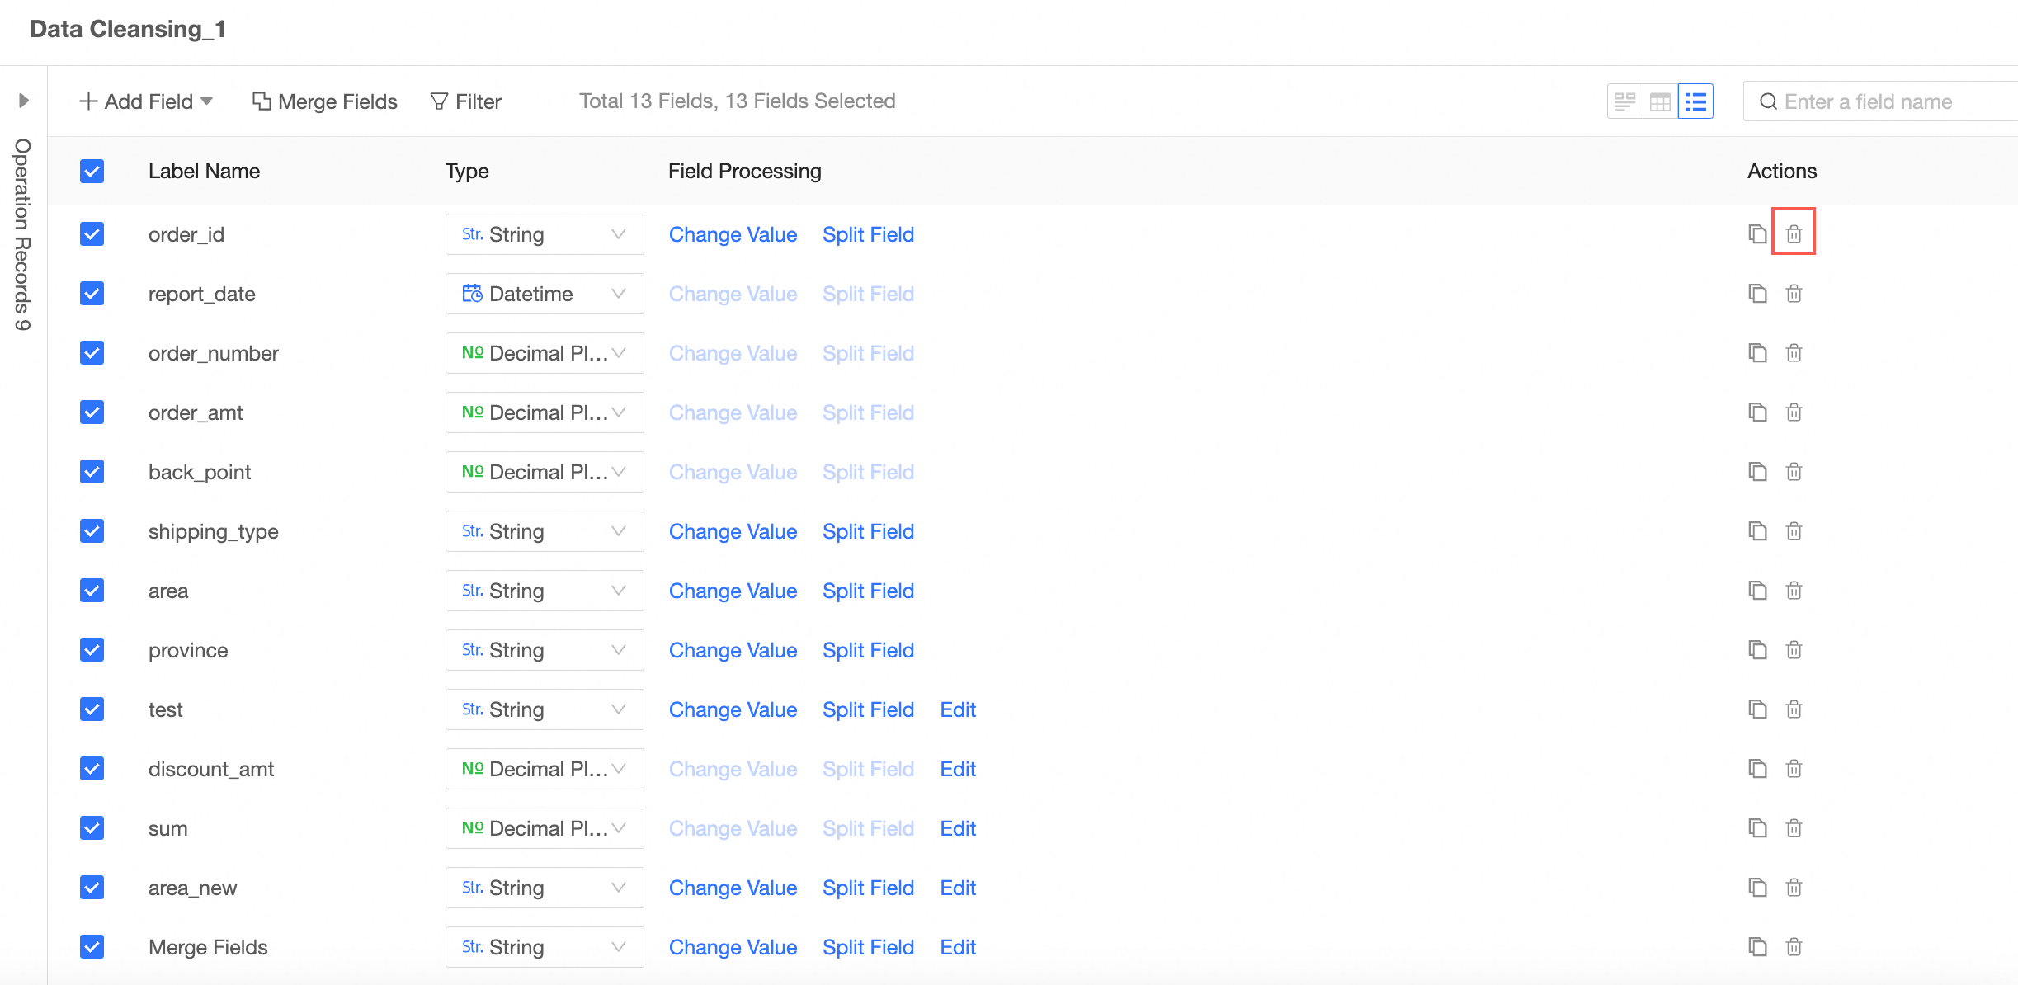The height and width of the screenshot is (985, 2018).
Task: Switch to card view layout icon
Action: (x=1624, y=101)
